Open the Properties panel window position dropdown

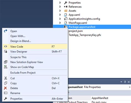click(x=121, y=82)
